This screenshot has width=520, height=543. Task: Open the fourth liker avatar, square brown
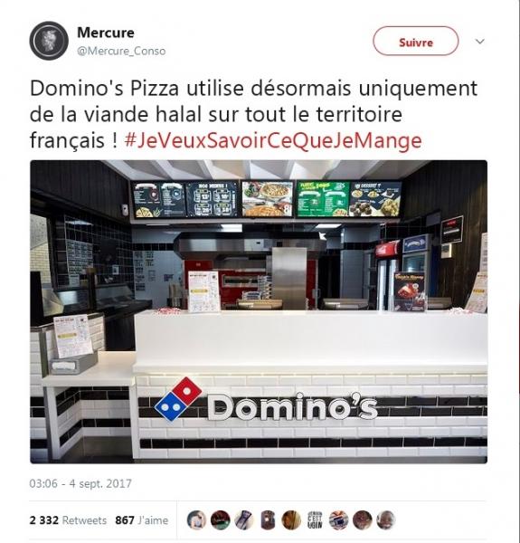coord(268,520)
